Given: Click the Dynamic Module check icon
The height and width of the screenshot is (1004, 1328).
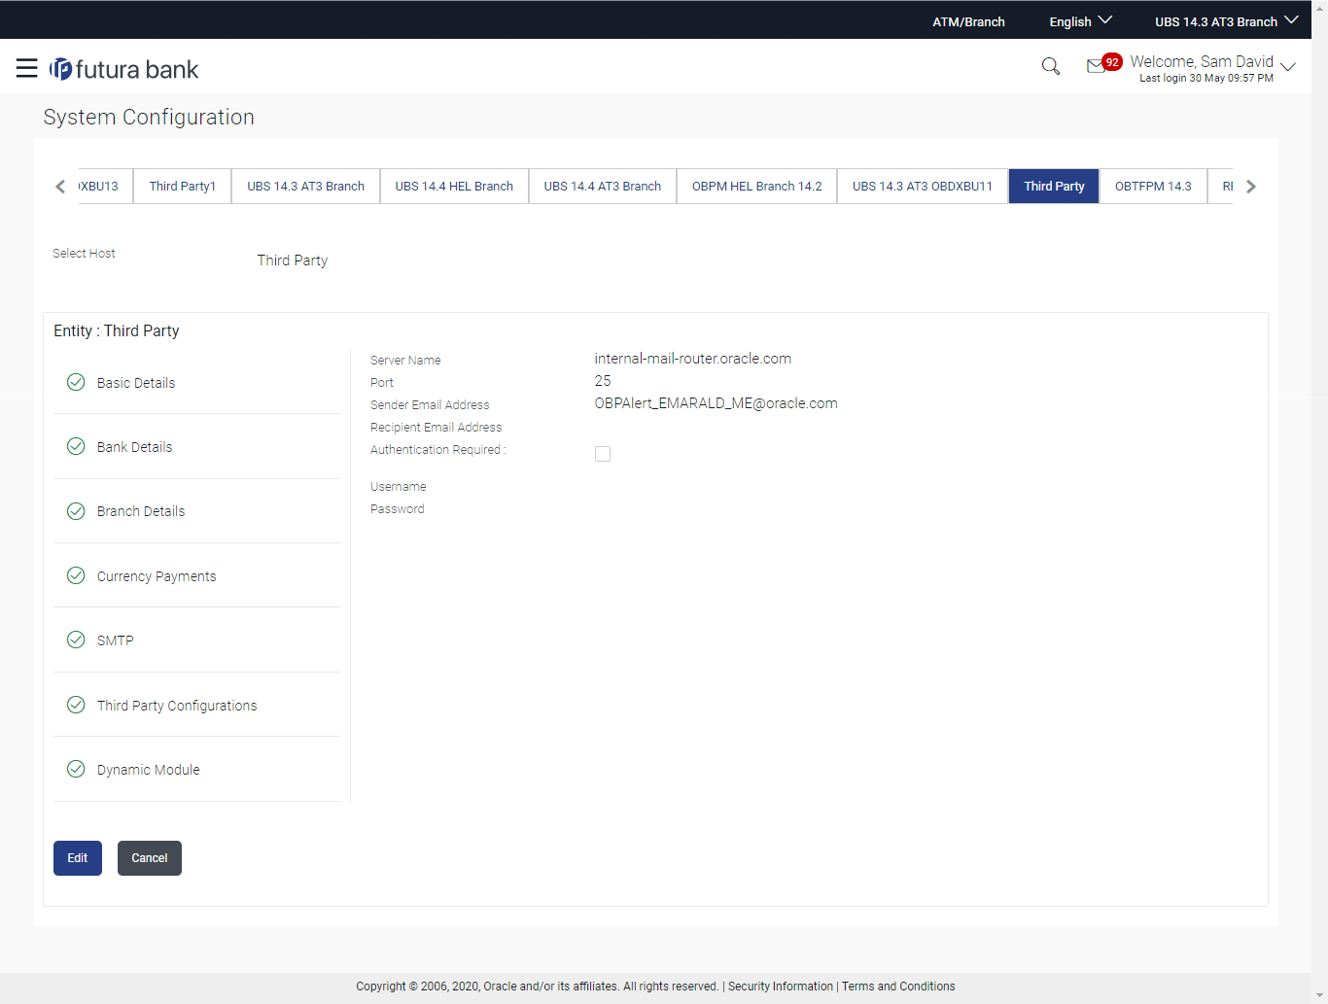Looking at the screenshot, I should (x=76, y=769).
